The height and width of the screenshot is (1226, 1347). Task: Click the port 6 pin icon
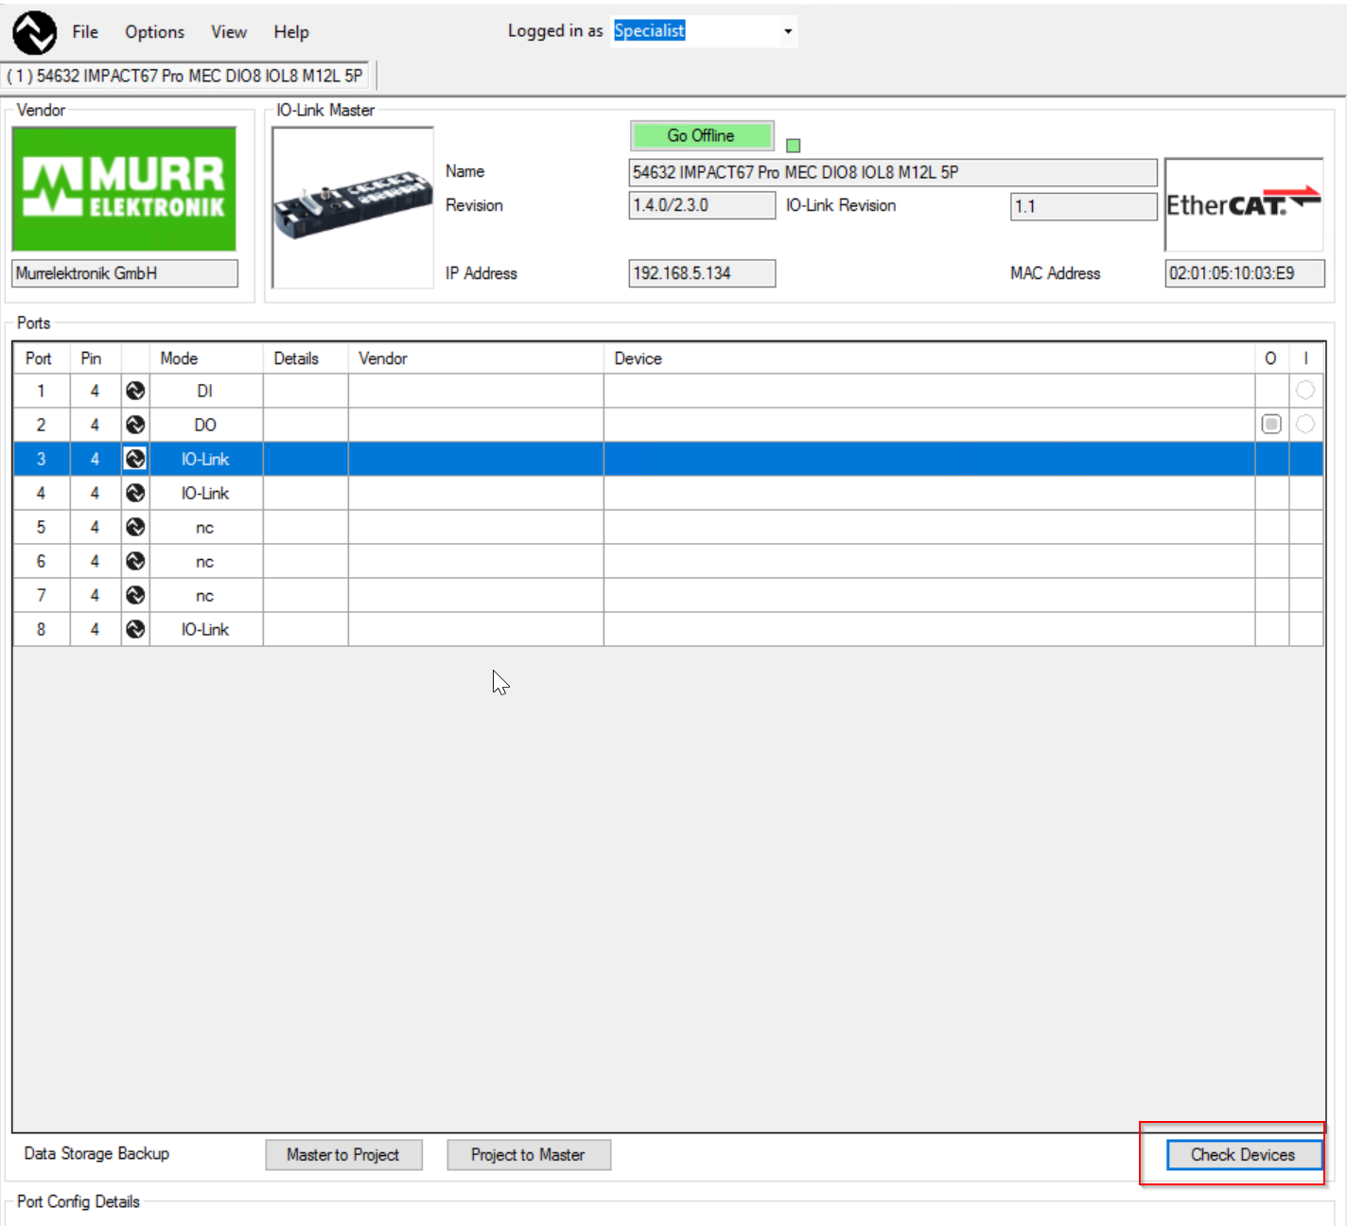coord(135,561)
